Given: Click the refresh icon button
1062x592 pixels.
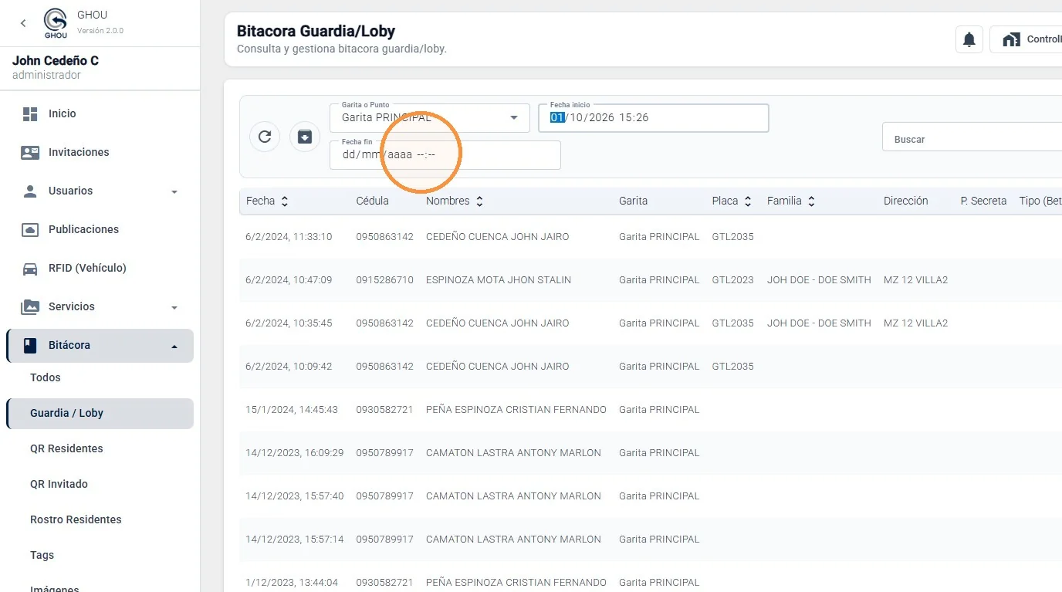Looking at the screenshot, I should coord(265,137).
